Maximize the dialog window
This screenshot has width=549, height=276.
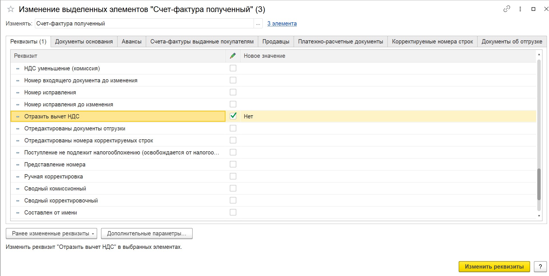pos(533,9)
